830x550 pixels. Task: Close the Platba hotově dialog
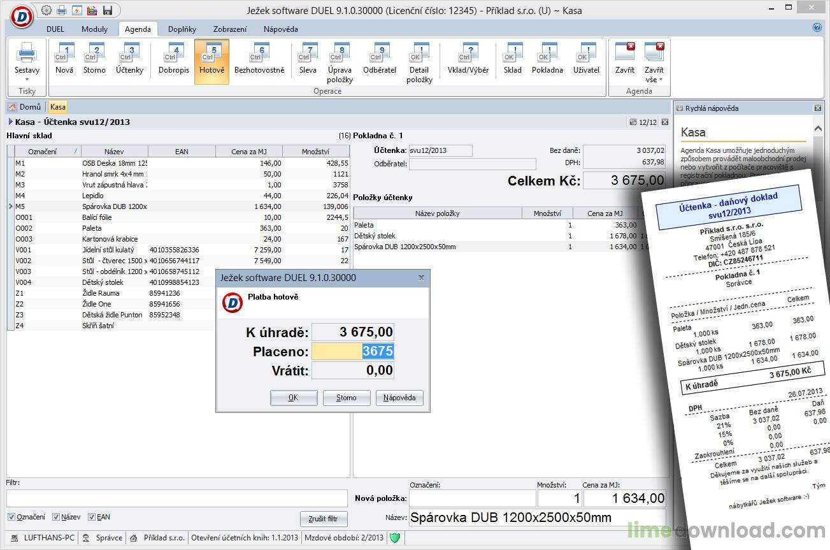(421, 278)
